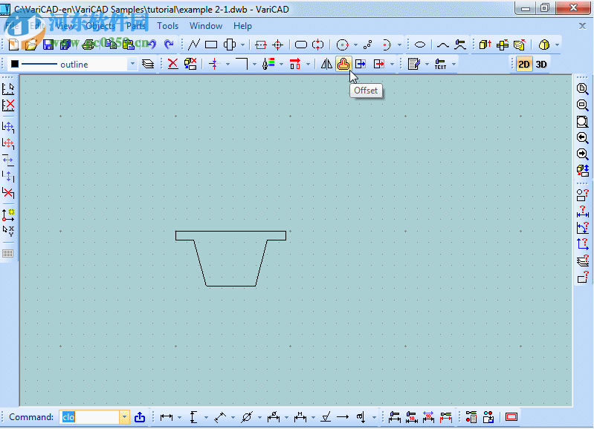Select the polyline drawing tool
The width and height of the screenshot is (594, 429).
pos(193,45)
